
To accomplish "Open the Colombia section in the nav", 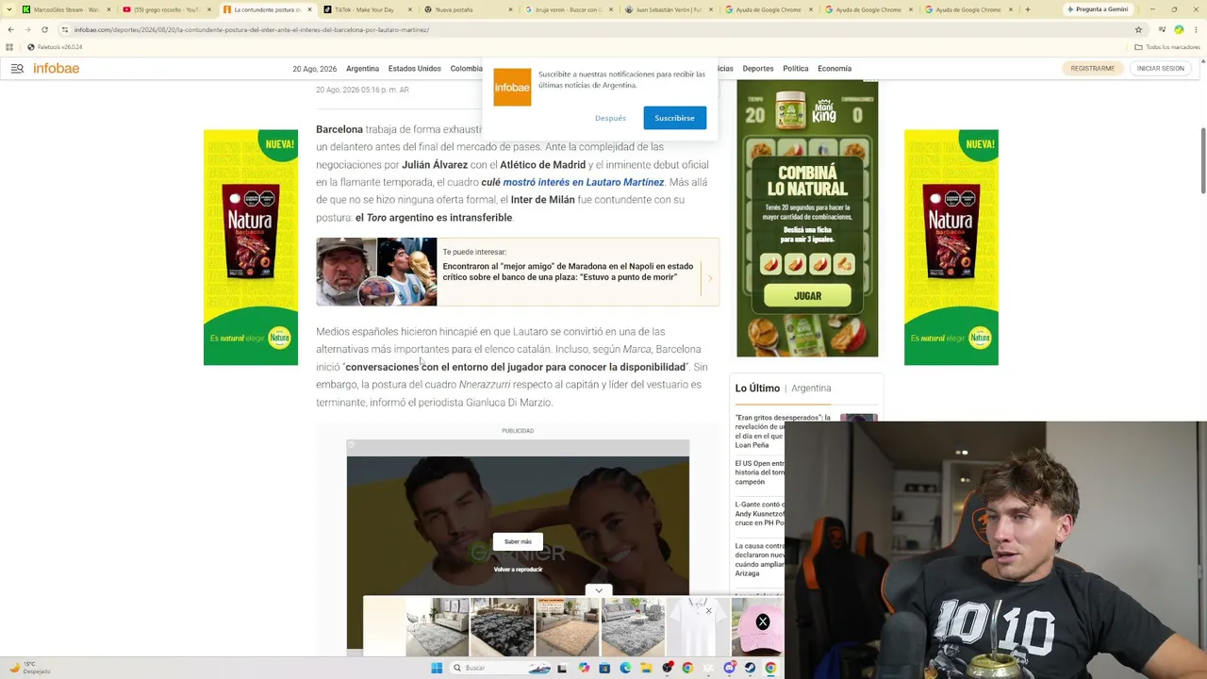I will pos(467,69).
